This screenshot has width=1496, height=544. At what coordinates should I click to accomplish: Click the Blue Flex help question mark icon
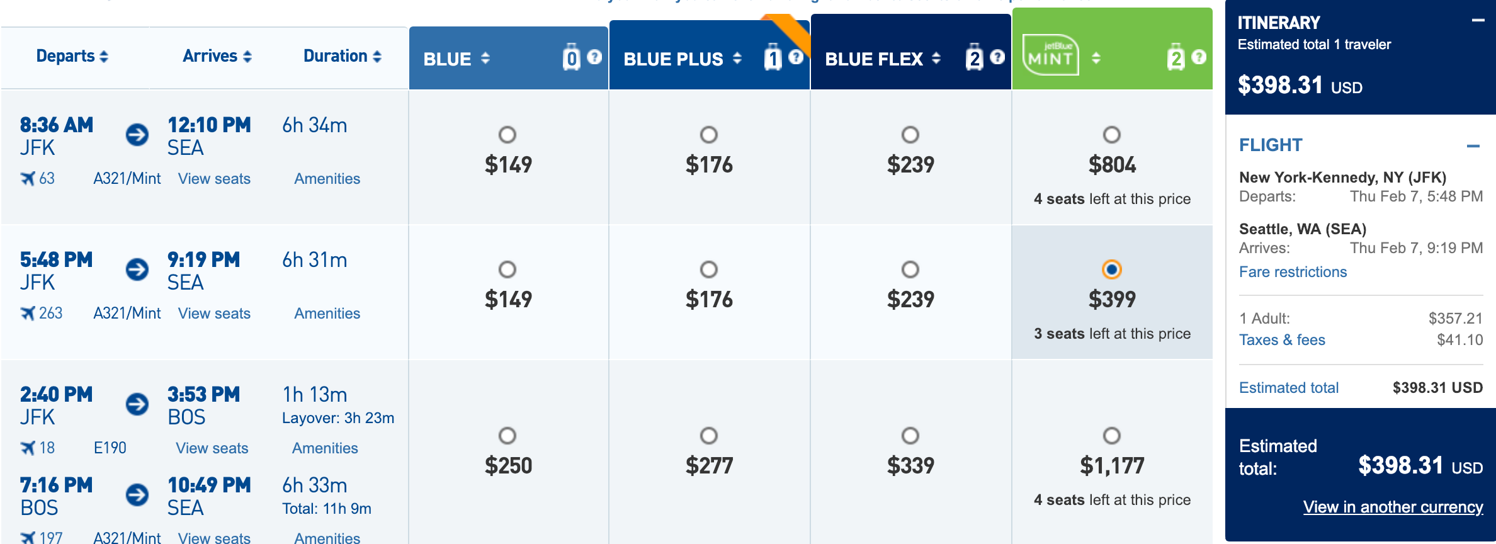[x=997, y=57]
